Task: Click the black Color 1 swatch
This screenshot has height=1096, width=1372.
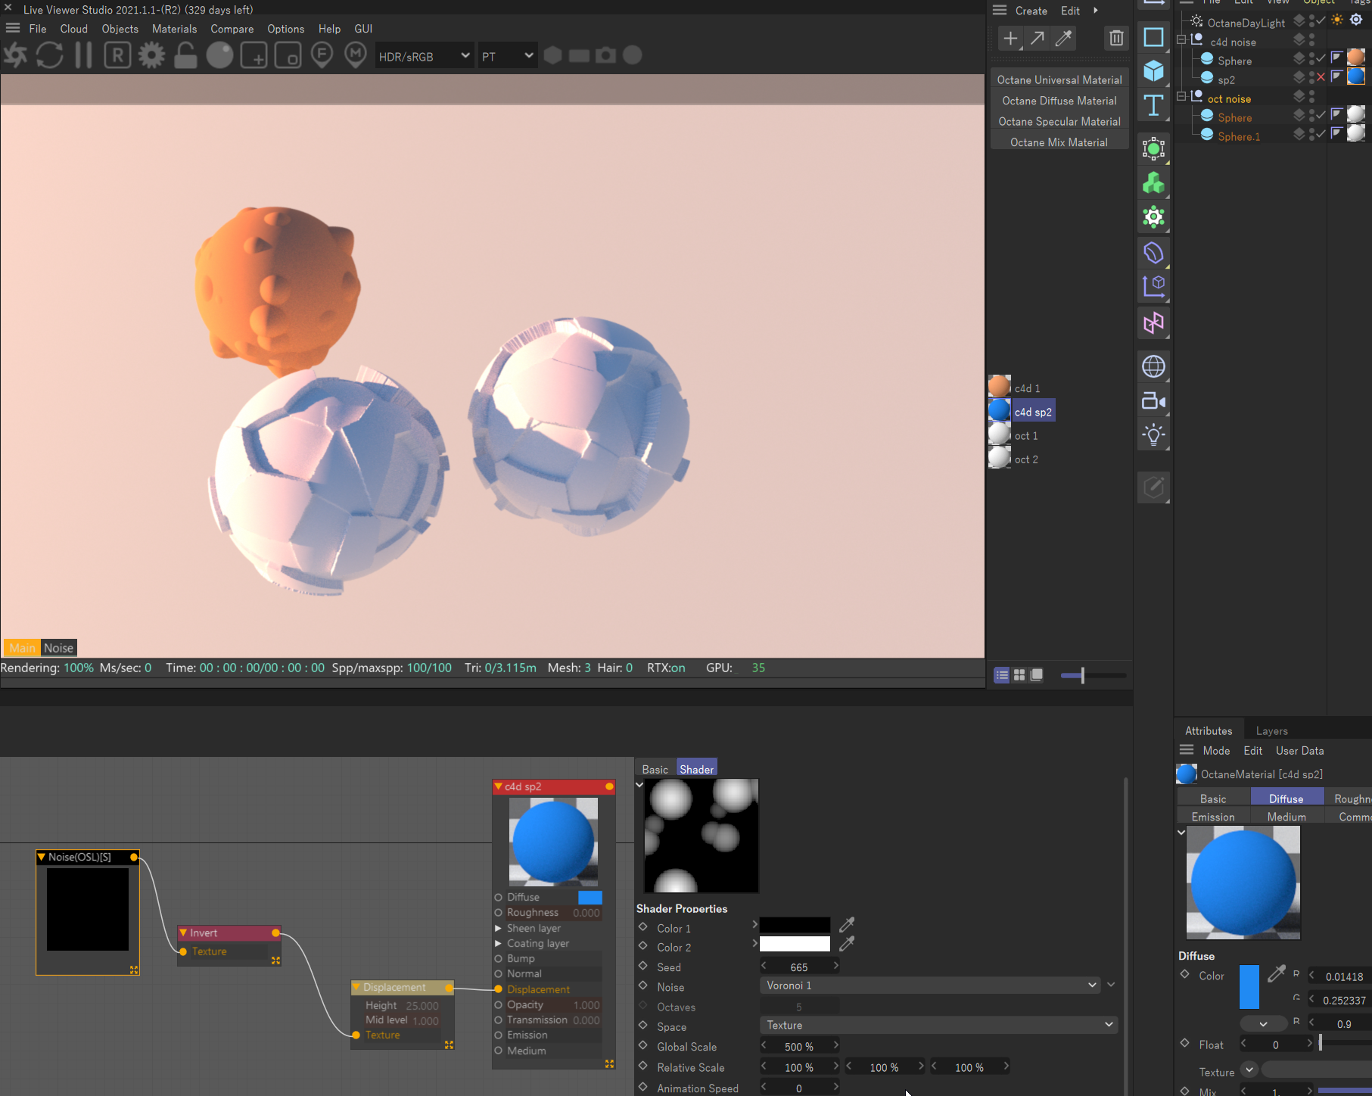Action: click(795, 924)
